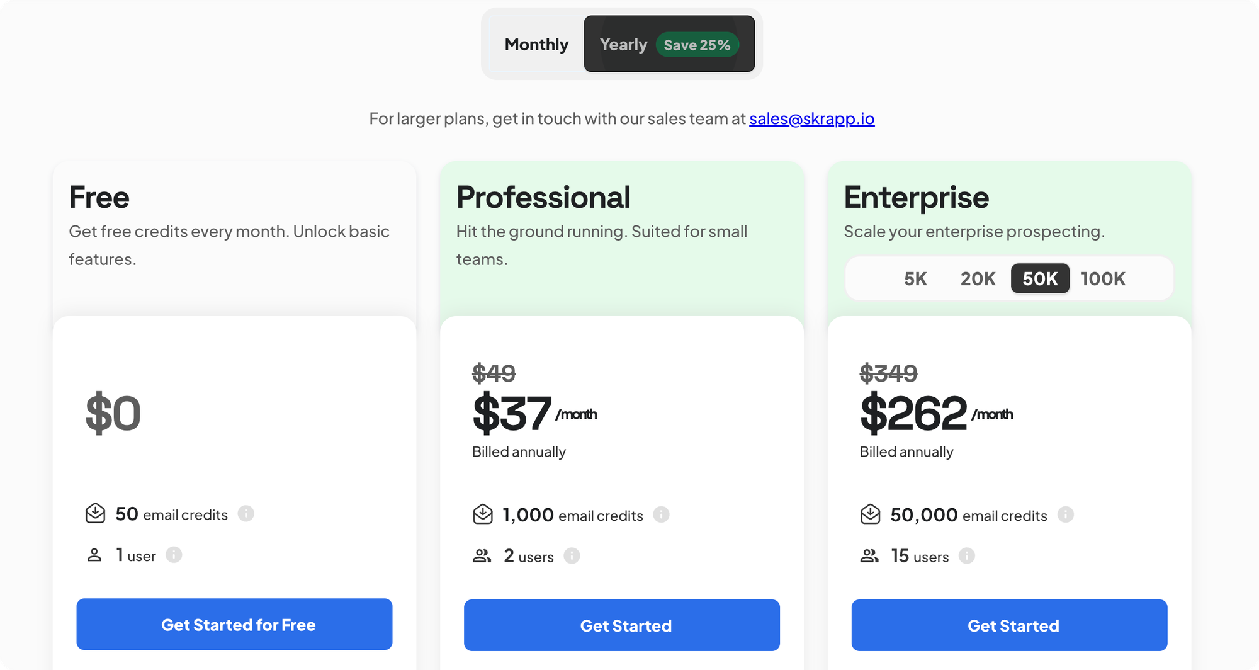
Task: Click info icon beside 1,000 email credits
Action: pos(661,514)
